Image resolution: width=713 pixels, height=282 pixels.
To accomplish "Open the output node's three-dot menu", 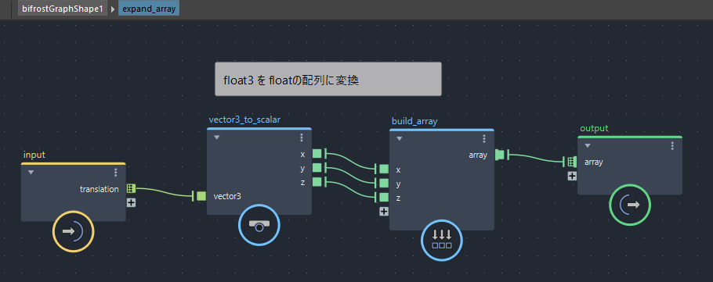I will 672,146.
